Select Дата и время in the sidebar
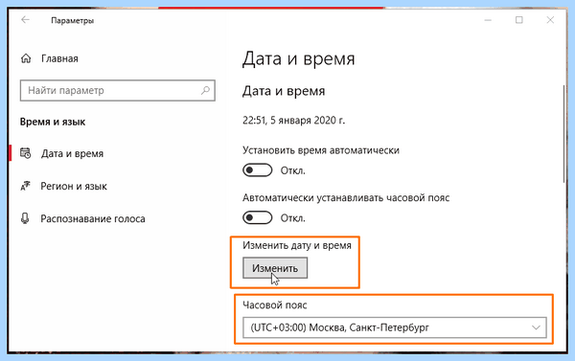Screen dimensions: 575x361 (72, 153)
